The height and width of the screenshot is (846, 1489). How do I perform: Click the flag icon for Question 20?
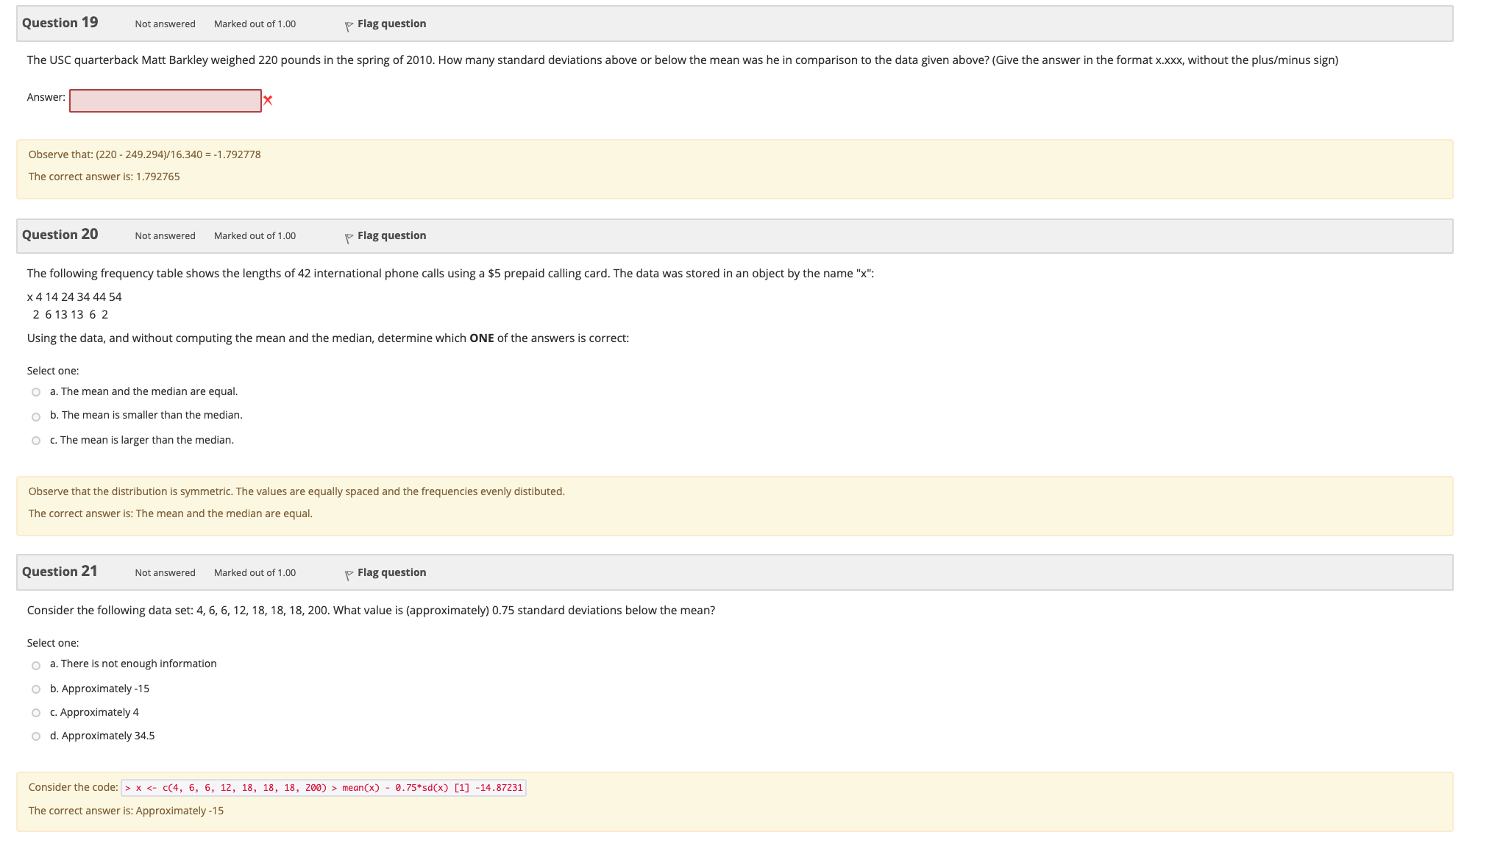[349, 238]
